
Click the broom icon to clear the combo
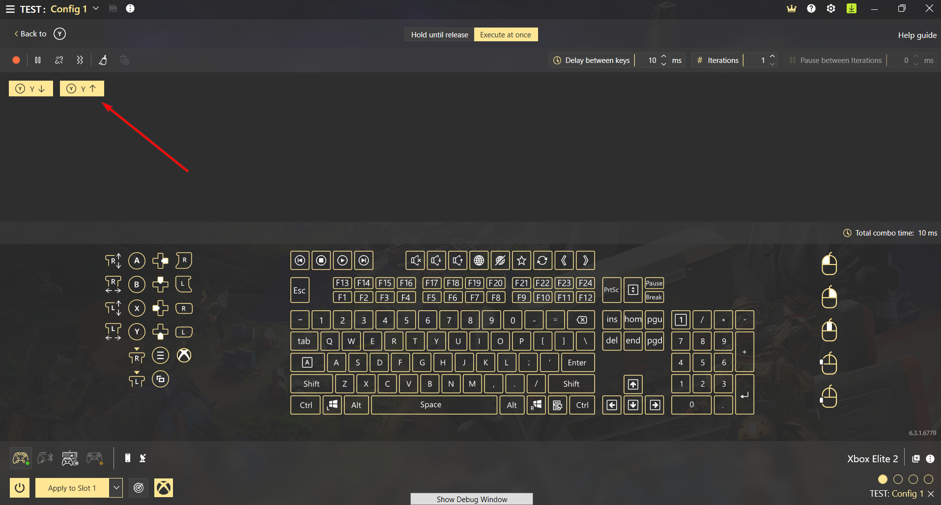pos(103,60)
